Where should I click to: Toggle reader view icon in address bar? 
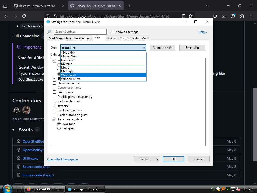184,16
